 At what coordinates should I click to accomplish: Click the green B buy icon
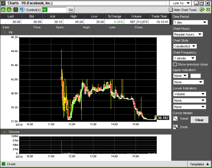tap(3, 10)
